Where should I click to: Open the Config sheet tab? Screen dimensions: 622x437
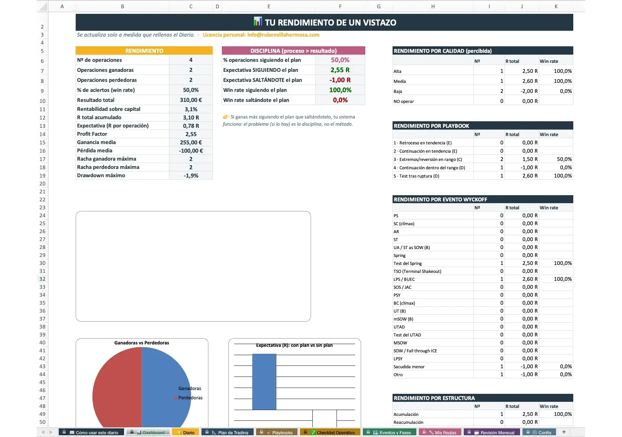point(539,432)
